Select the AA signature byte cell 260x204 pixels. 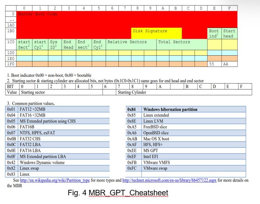pyautogui.click(x=229, y=64)
